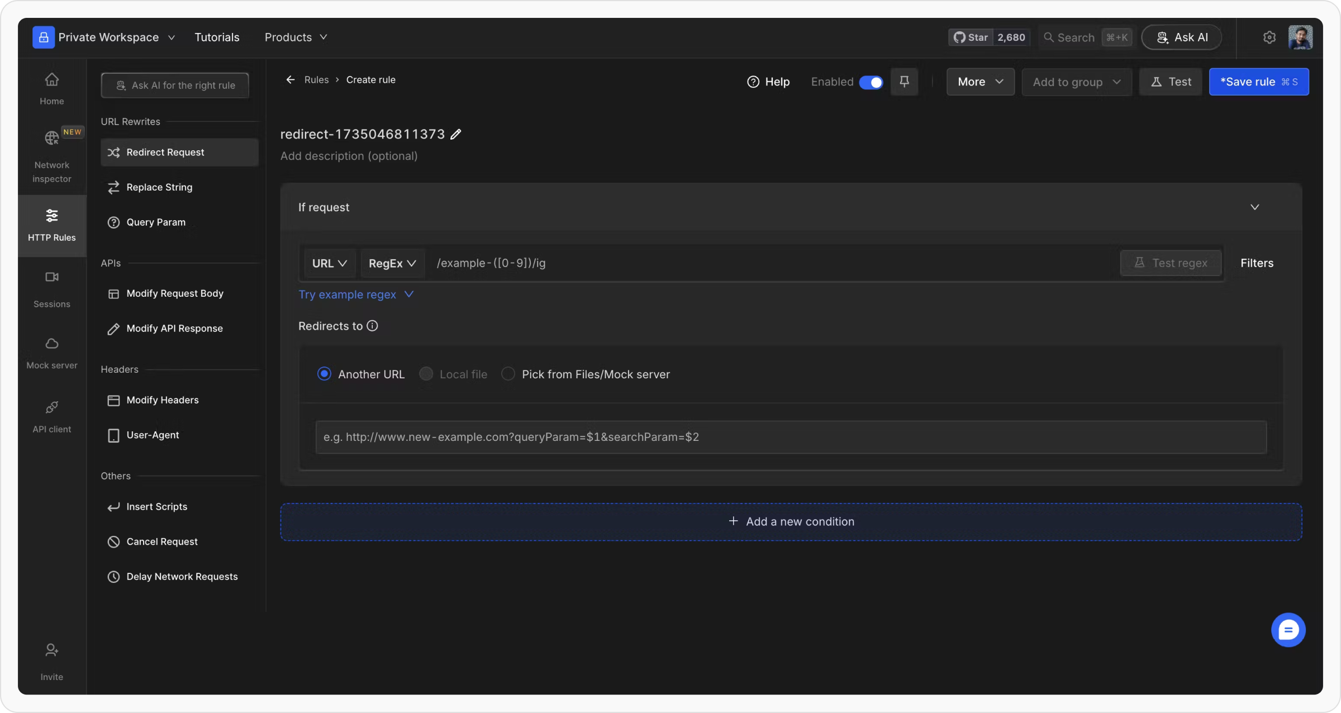Select Pick from Files/Mock server option
Screen dimensions: 1341x713
[508, 374]
